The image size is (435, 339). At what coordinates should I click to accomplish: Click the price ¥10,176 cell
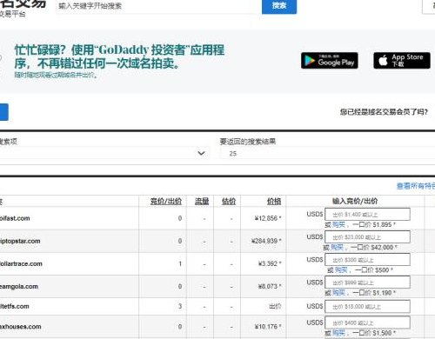[268, 327]
